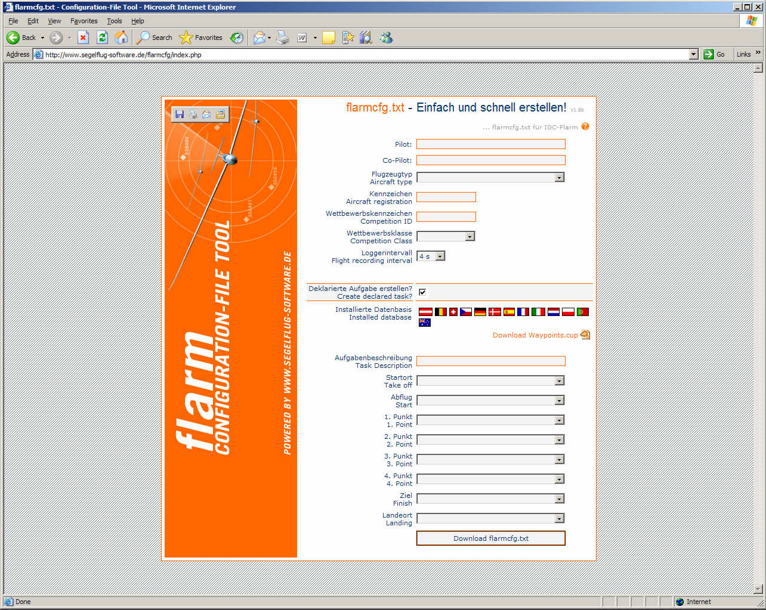Click the Download Waypoints.cup link
Image resolution: width=766 pixels, height=610 pixels.
535,335
